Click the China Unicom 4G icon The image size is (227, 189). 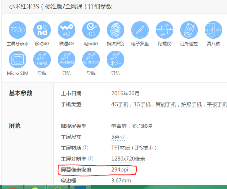(x=67, y=30)
